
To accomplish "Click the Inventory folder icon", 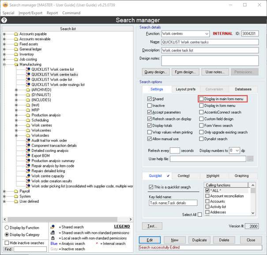I will pyautogui.click(x=16, y=54).
